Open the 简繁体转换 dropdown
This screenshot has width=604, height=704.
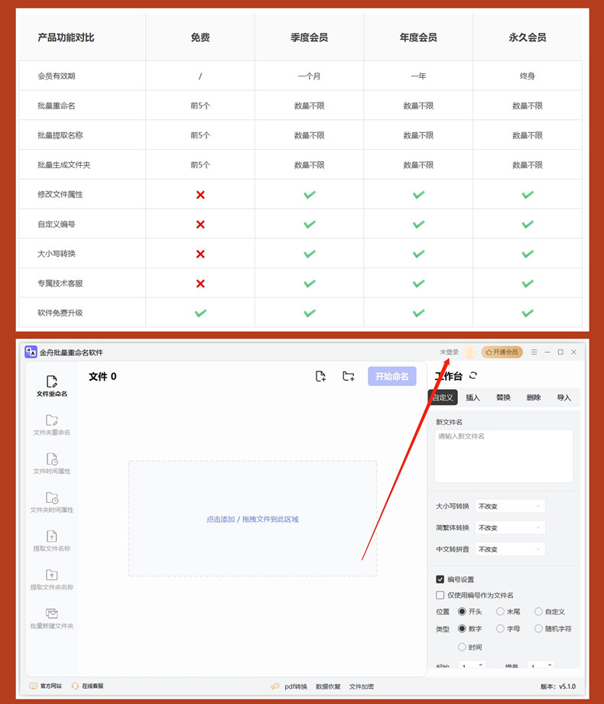[x=510, y=527]
